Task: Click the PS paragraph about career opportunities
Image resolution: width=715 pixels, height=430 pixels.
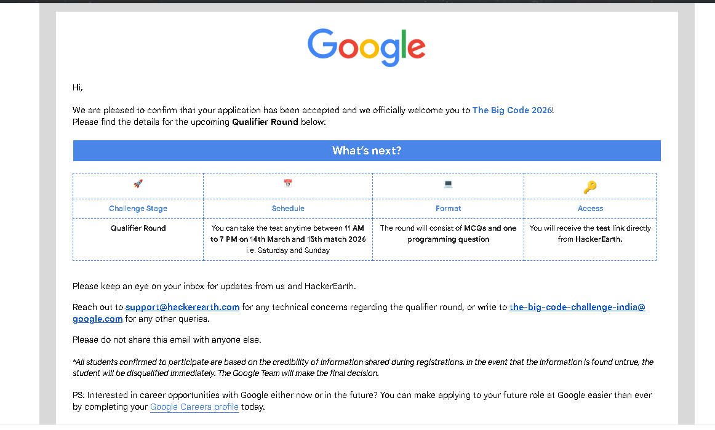Action: (x=362, y=401)
